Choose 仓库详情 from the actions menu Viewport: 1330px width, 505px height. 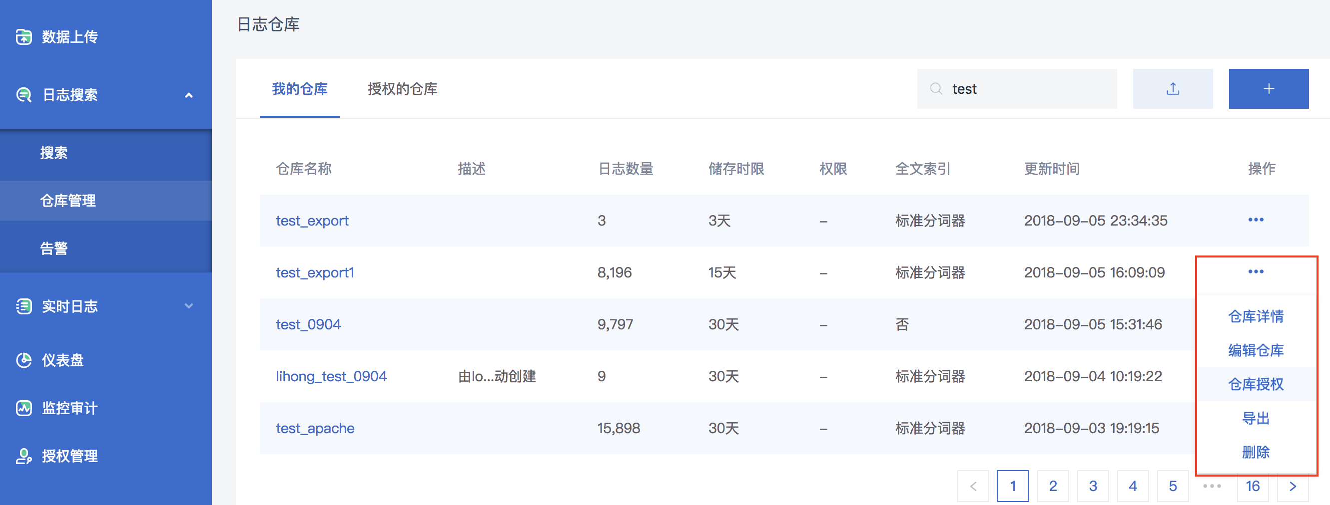pyautogui.click(x=1256, y=316)
